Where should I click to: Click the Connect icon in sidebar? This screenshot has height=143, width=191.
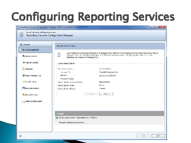click(21, 45)
